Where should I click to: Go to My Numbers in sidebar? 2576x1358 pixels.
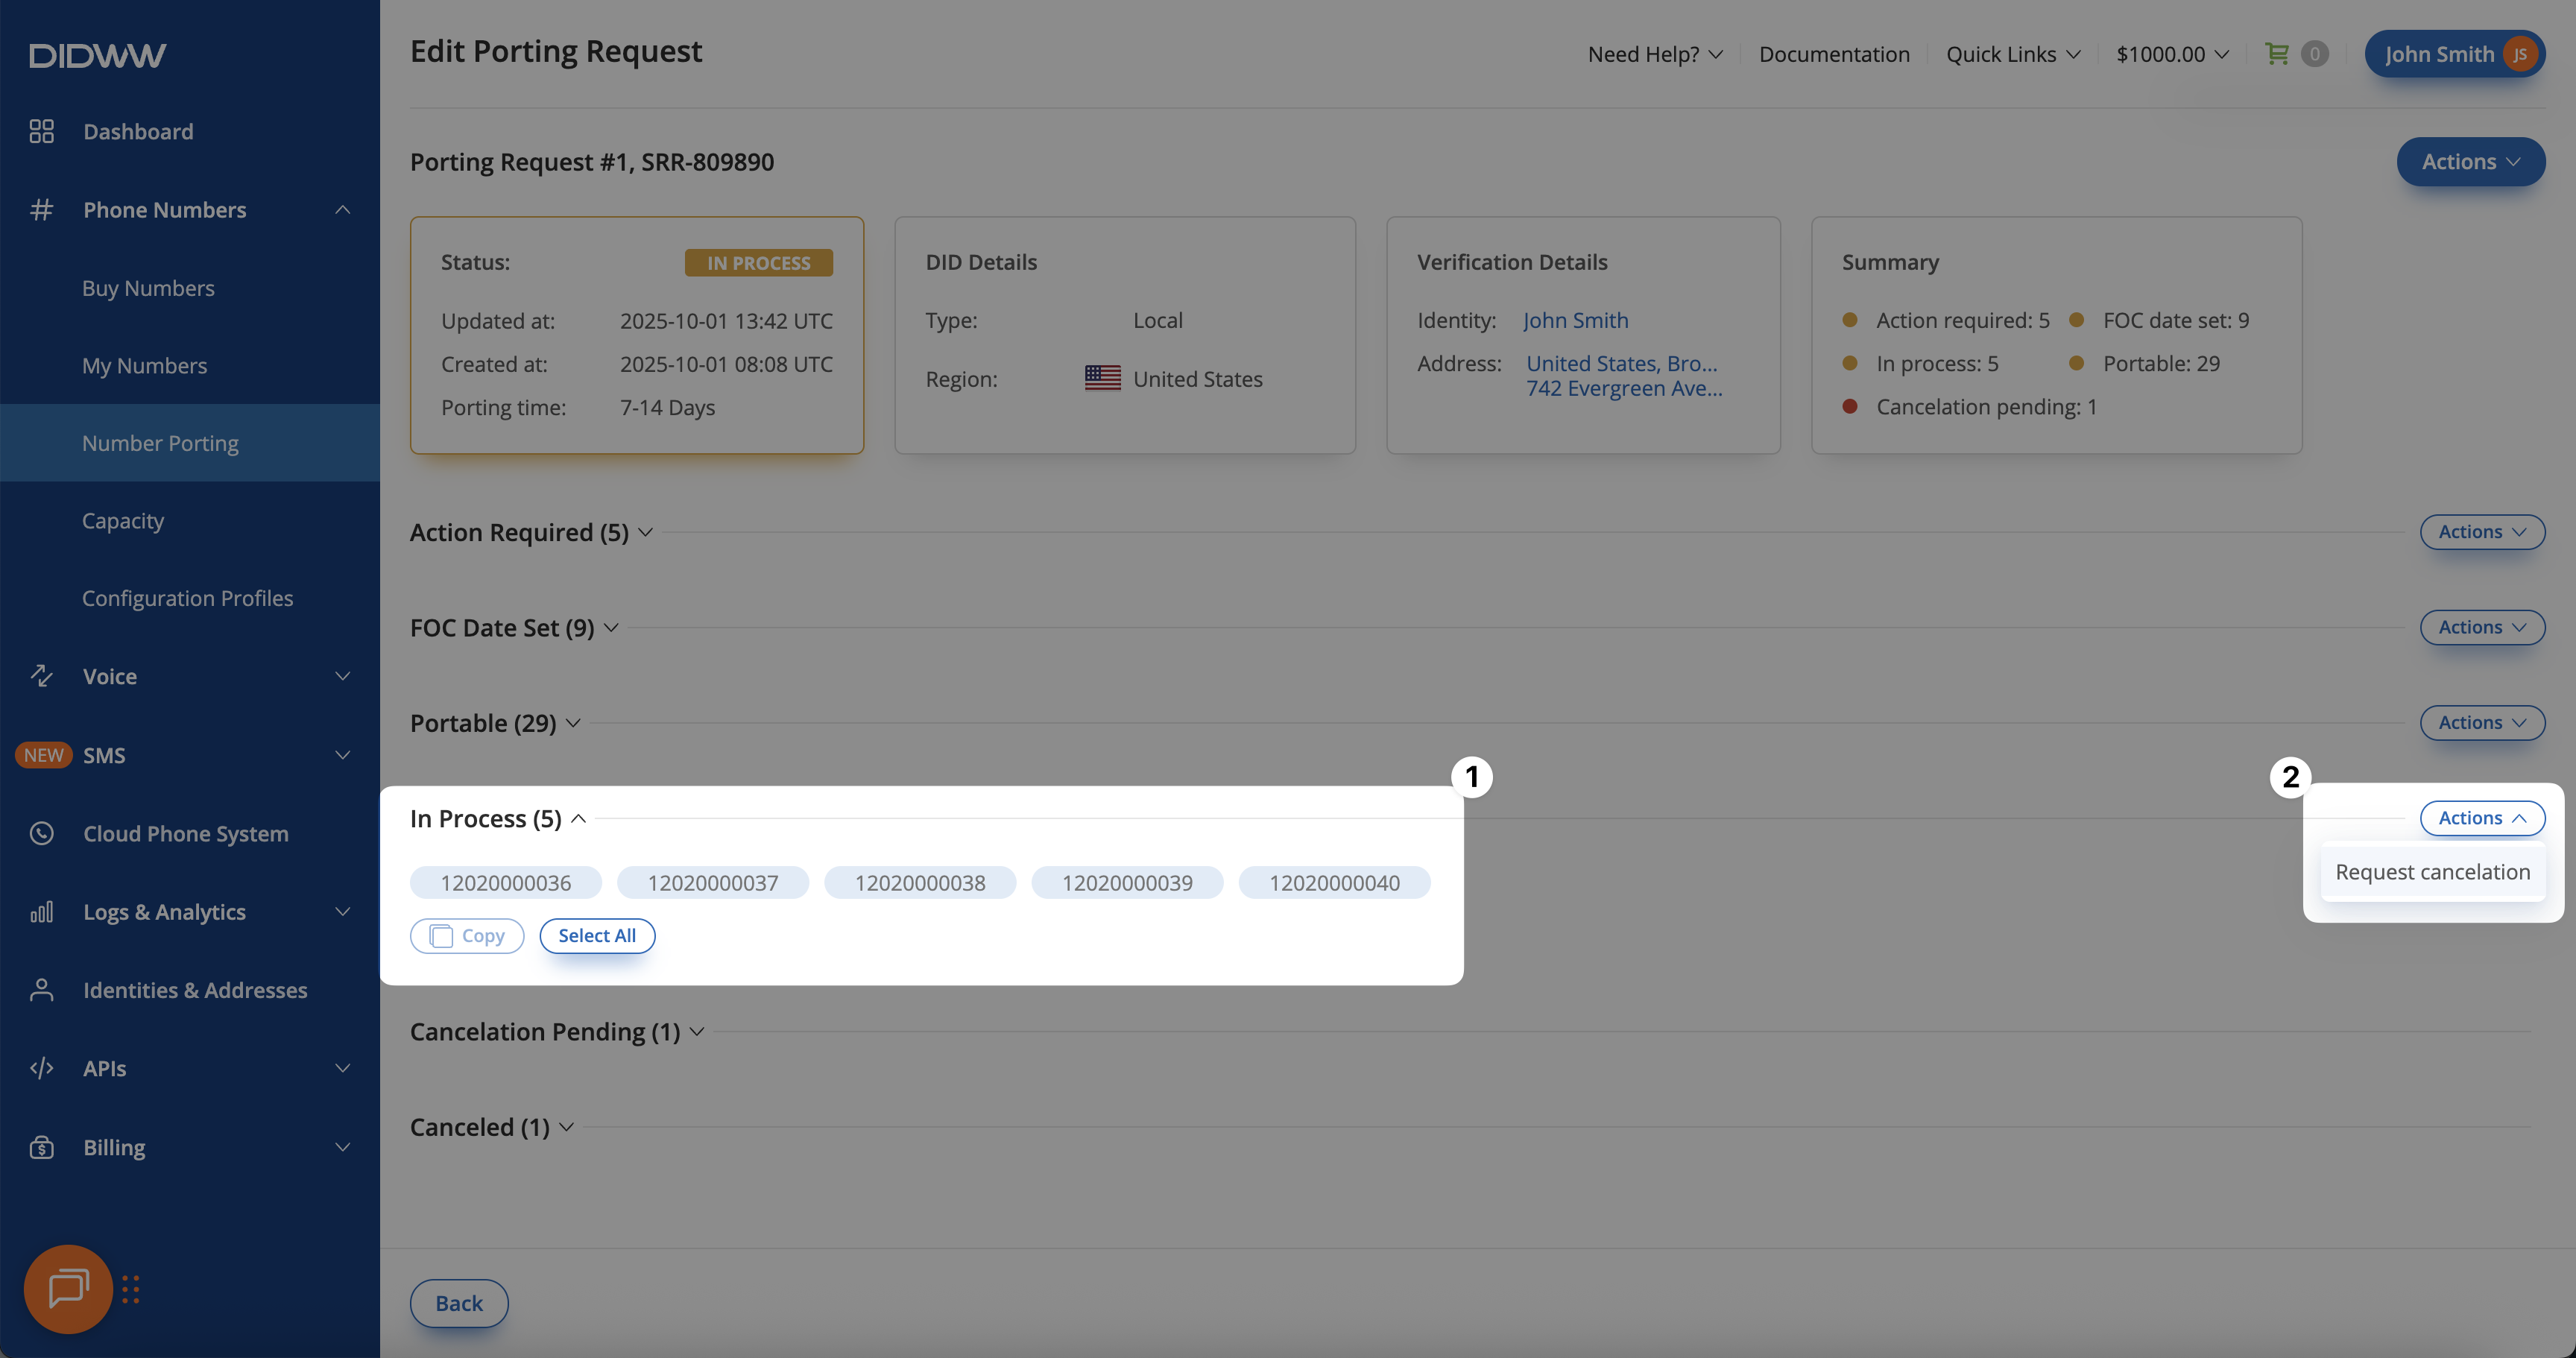point(145,366)
